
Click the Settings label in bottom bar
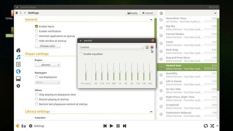(x=39, y=126)
